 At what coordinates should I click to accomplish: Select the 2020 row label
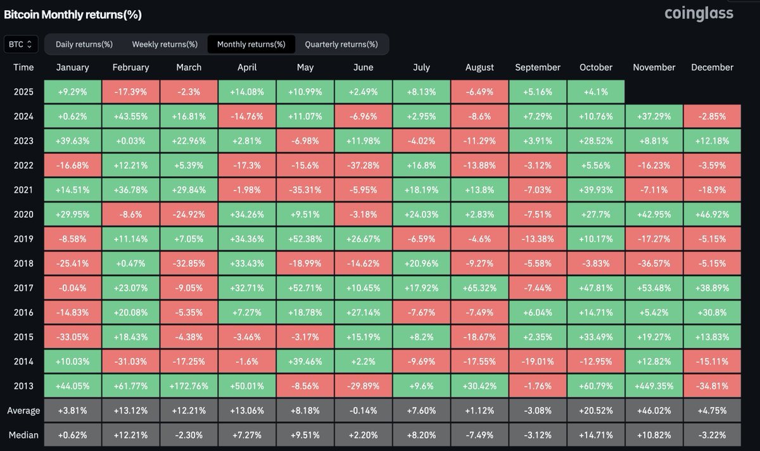(x=23, y=214)
